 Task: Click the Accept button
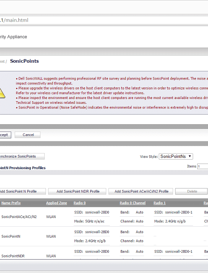point(5,135)
